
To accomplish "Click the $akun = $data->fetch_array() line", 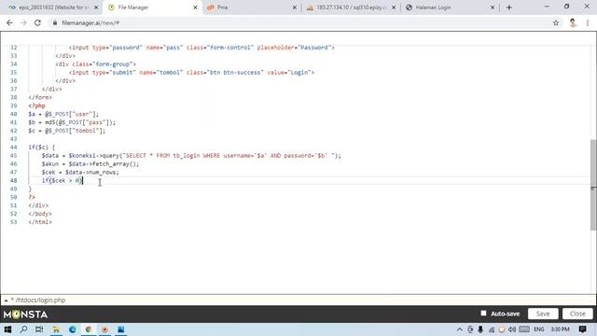I will pyautogui.click(x=90, y=164).
